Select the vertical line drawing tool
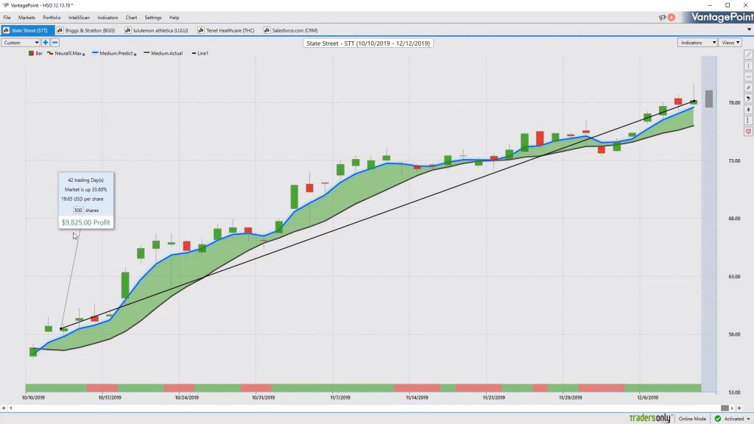This screenshot has width=754, height=424. tap(748, 66)
